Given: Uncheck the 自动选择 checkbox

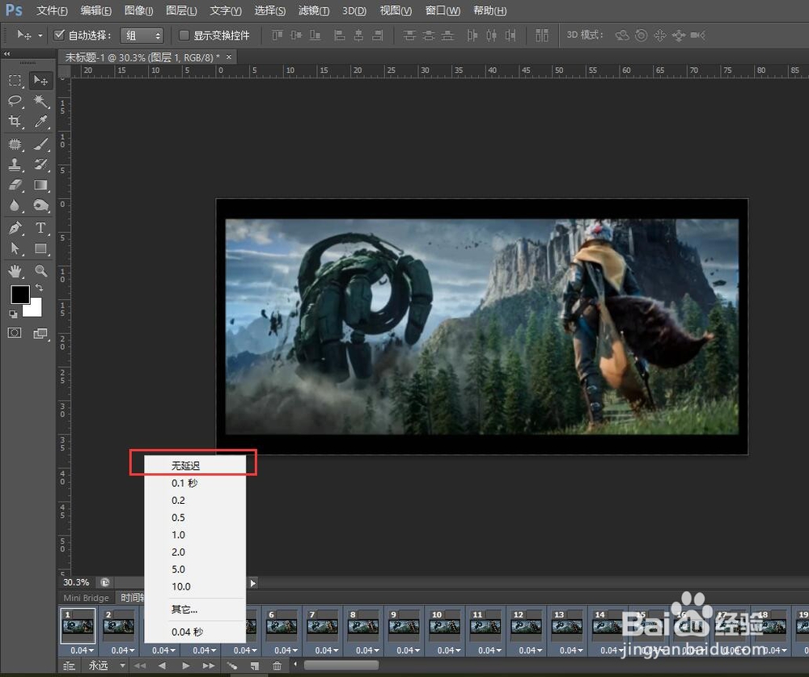Looking at the screenshot, I should [59, 35].
